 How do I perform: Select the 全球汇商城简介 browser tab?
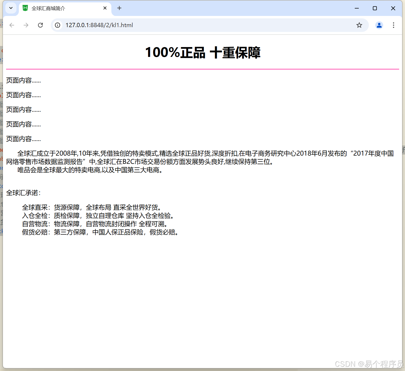[x=65, y=8]
